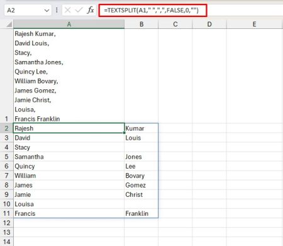Select row 2 header
This screenshot has width=283, height=246.
[6, 128]
